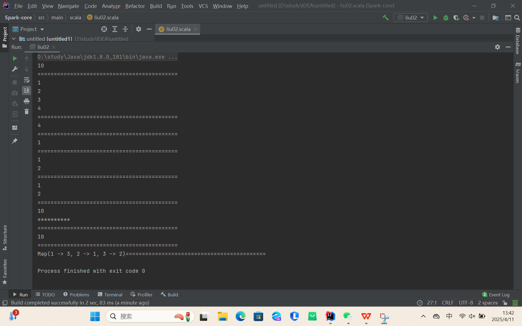Open the Refactor menu
The height and width of the screenshot is (326, 522).
[x=135, y=6]
